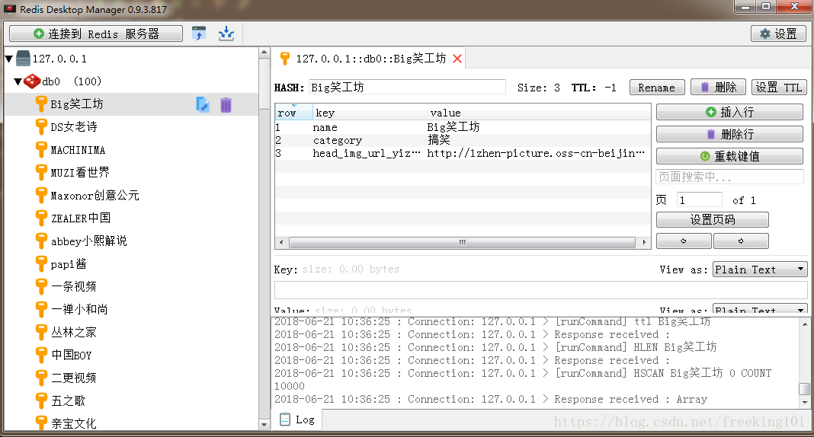Click the 重载键值 button
The height and width of the screenshot is (437, 814).
(729, 156)
